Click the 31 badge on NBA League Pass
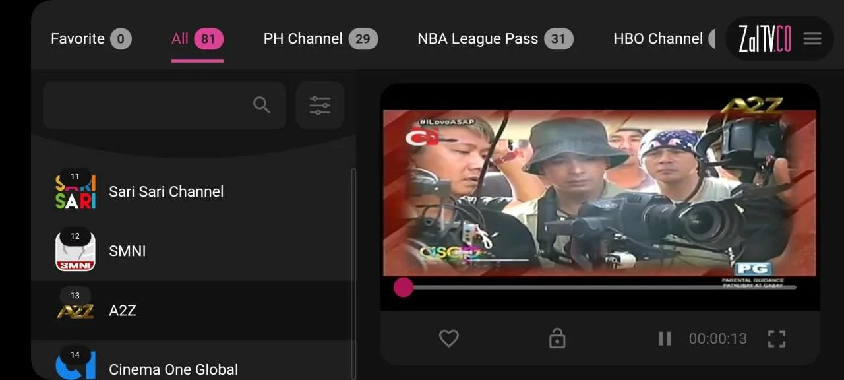Screen dimensions: 844x380 (x=558, y=39)
